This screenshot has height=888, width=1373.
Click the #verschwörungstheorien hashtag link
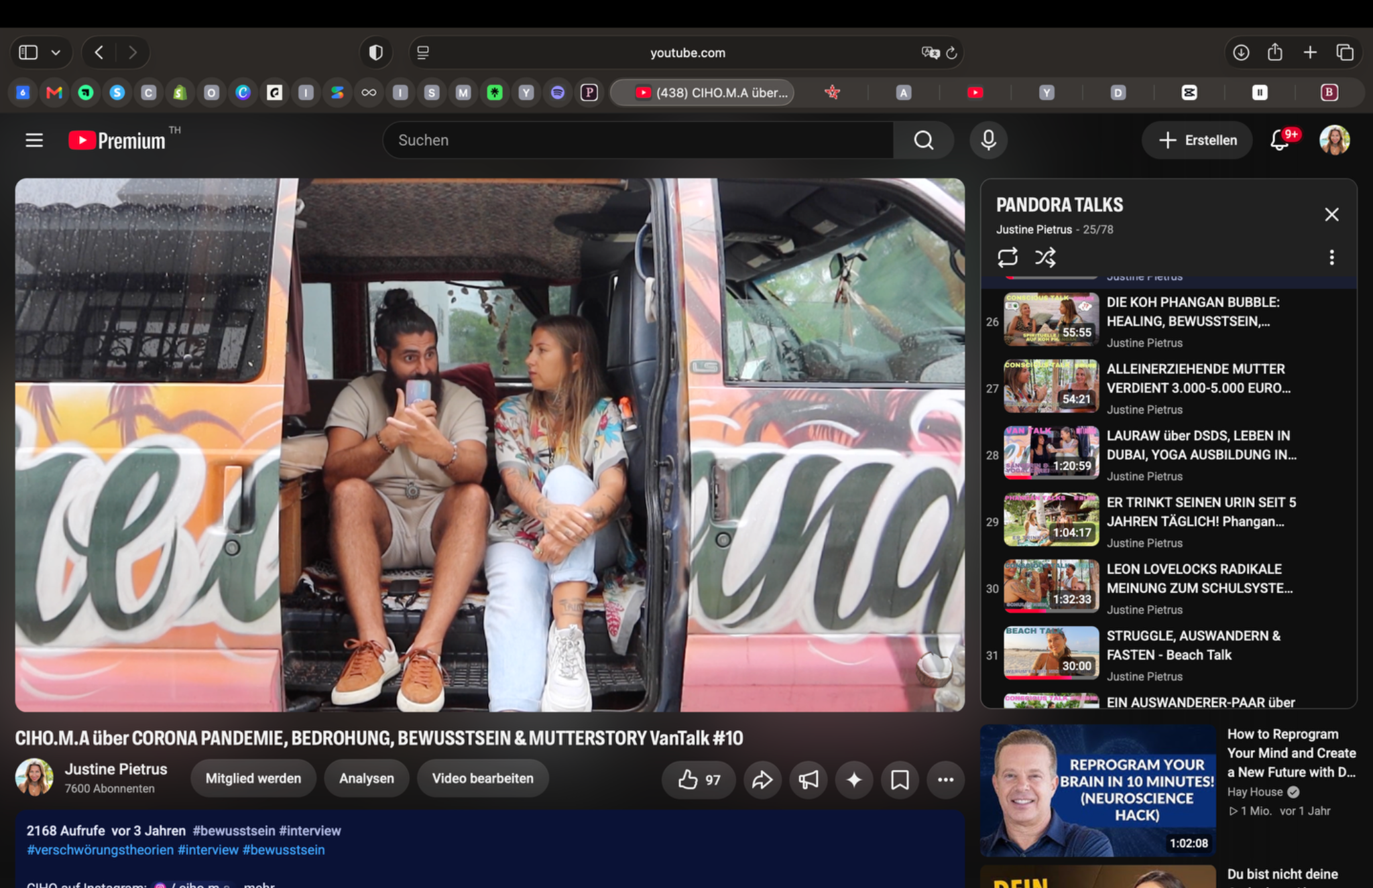100,850
